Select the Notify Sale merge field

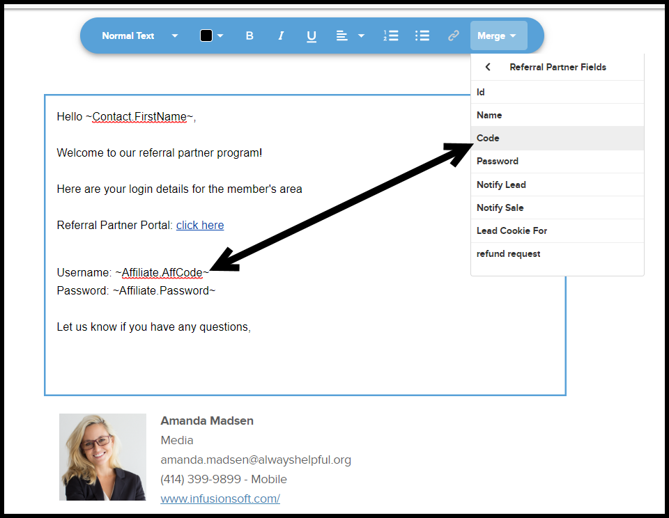[557, 207]
